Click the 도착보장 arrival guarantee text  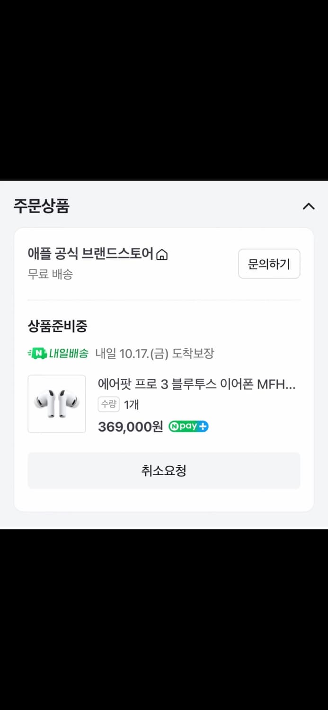tap(193, 353)
